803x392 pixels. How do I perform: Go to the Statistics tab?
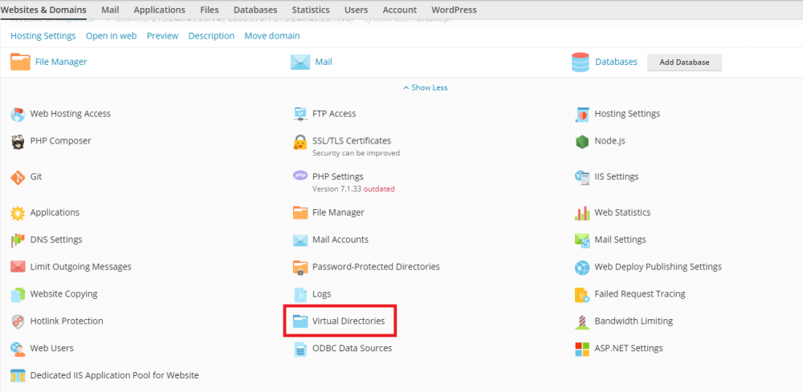click(310, 10)
